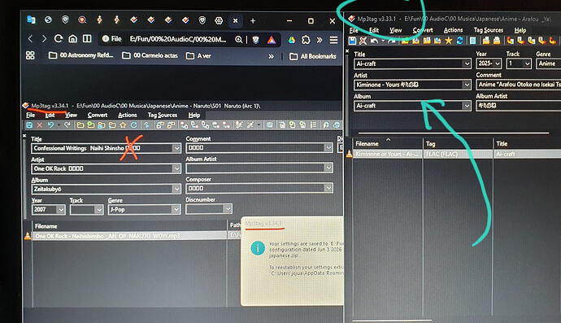Undo last change in Mp3tag v3.33.1 toolbar
The image size is (561, 323).
point(374,41)
